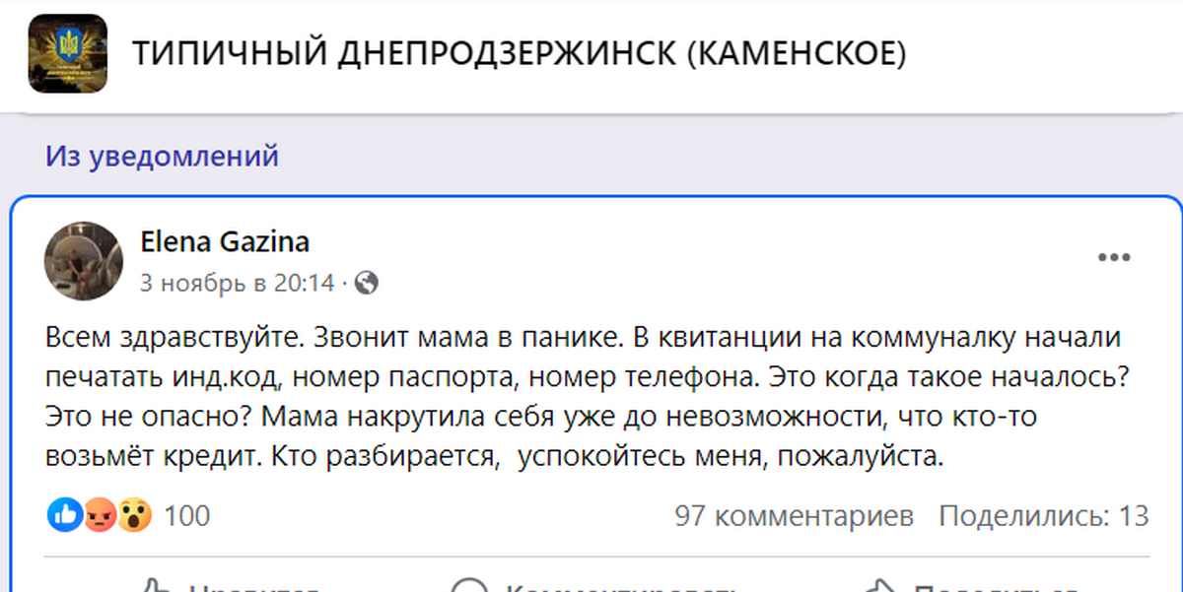This screenshot has width=1183, height=592.
Task: Open the three-dot post options menu
Action: [1114, 258]
